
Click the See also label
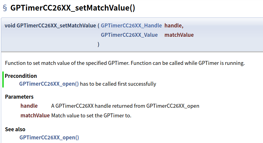click(x=15, y=129)
